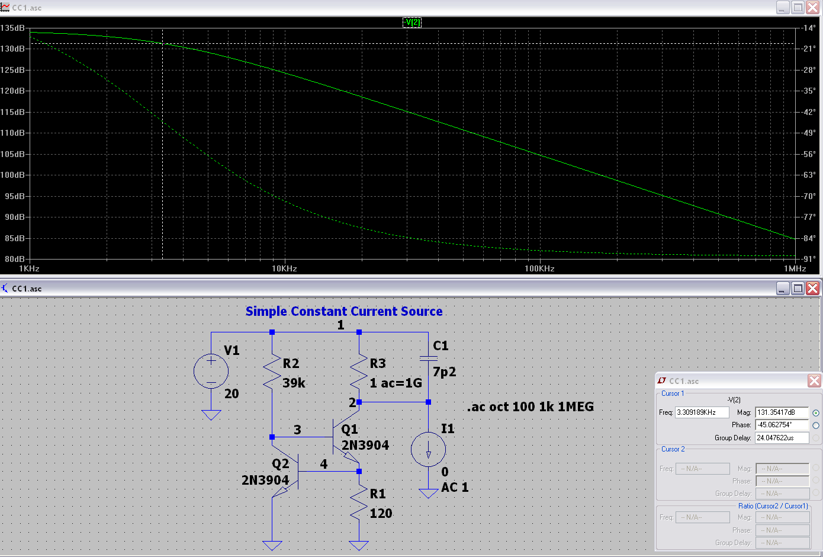Click the V(2) trace label atop the plot
The height and width of the screenshot is (557, 823).
point(412,23)
